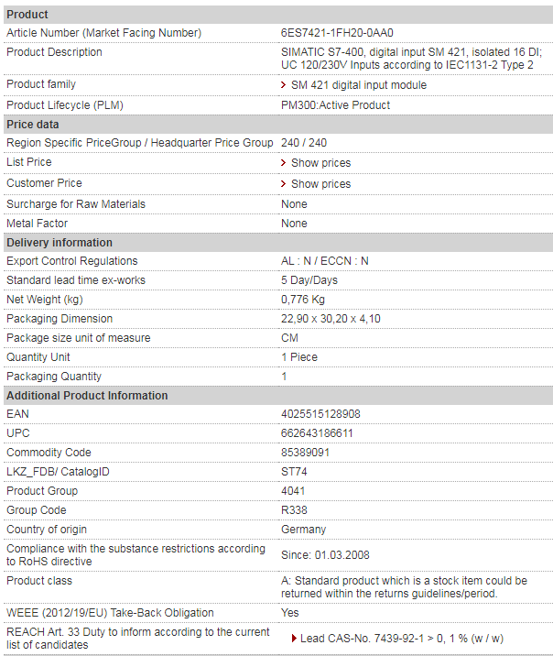Screen dimensions: 553x656
Task: Open the SM 421 digital input module link
Action: [x=359, y=85]
